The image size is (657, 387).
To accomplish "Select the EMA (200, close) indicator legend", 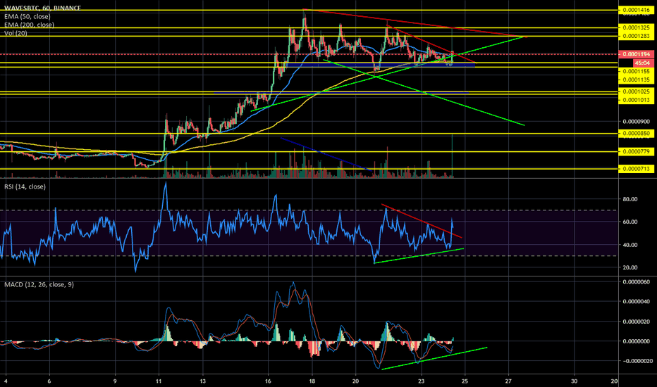I will [x=29, y=25].
